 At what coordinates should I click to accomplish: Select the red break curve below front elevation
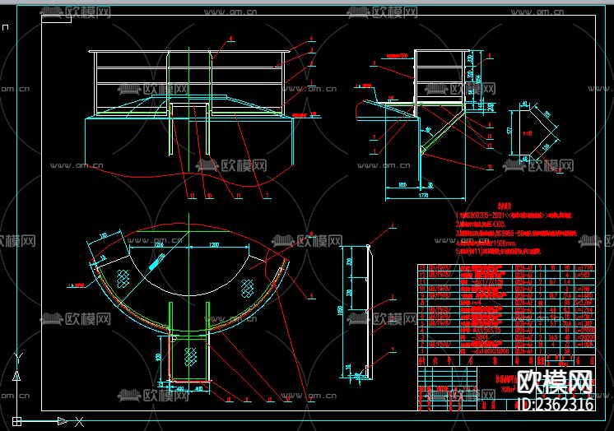[190, 174]
